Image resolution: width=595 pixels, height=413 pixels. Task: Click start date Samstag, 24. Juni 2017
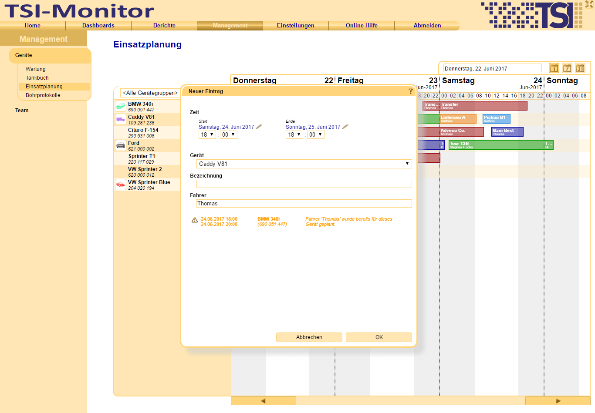click(226, 127)
